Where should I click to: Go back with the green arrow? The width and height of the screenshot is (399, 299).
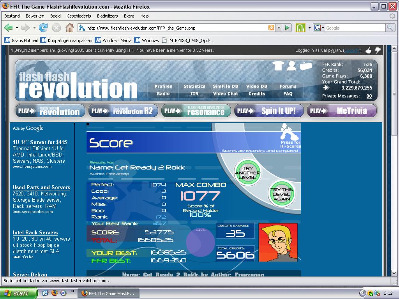[9, 28]
